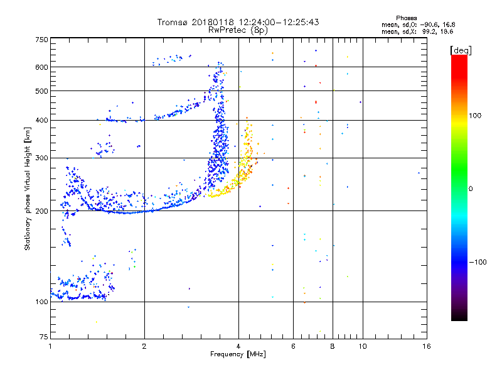Click the y-axis tick label '750'
Viewport: 502px width, 377px height.
click(x=41, y=40)
